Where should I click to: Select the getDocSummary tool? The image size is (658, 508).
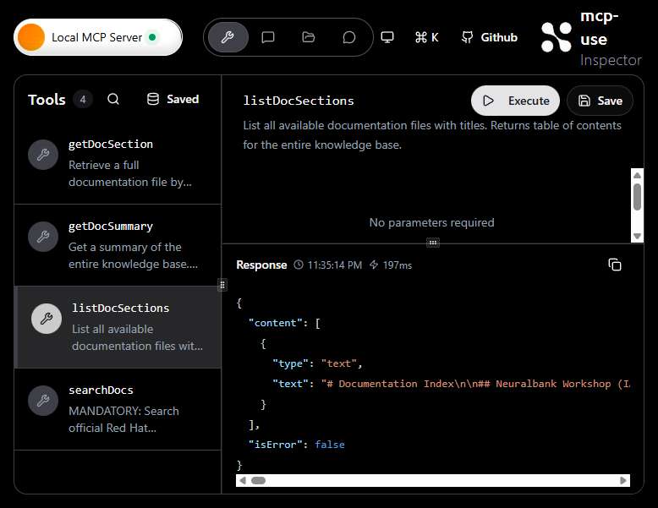click(x=118, y=245)
